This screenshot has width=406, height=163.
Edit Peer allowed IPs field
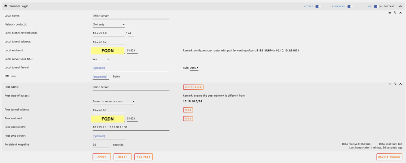coord(131,127)
